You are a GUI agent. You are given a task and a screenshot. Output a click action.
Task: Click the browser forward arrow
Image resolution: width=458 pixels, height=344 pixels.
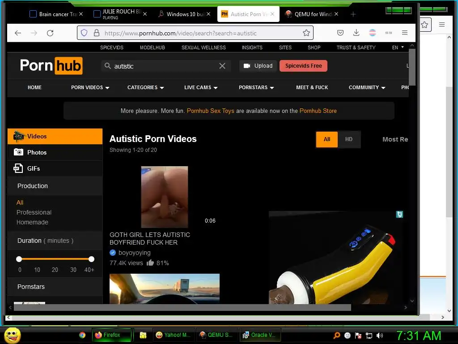[34, 33]
